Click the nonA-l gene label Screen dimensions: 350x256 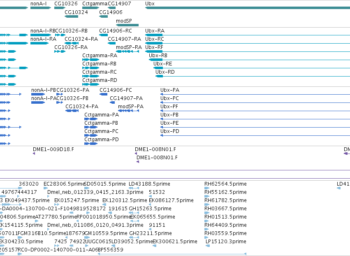[38, 4]
